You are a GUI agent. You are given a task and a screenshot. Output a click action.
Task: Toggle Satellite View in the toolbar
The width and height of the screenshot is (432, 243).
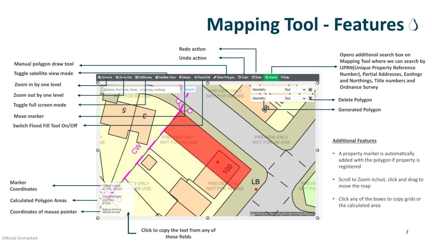[165, 78]
